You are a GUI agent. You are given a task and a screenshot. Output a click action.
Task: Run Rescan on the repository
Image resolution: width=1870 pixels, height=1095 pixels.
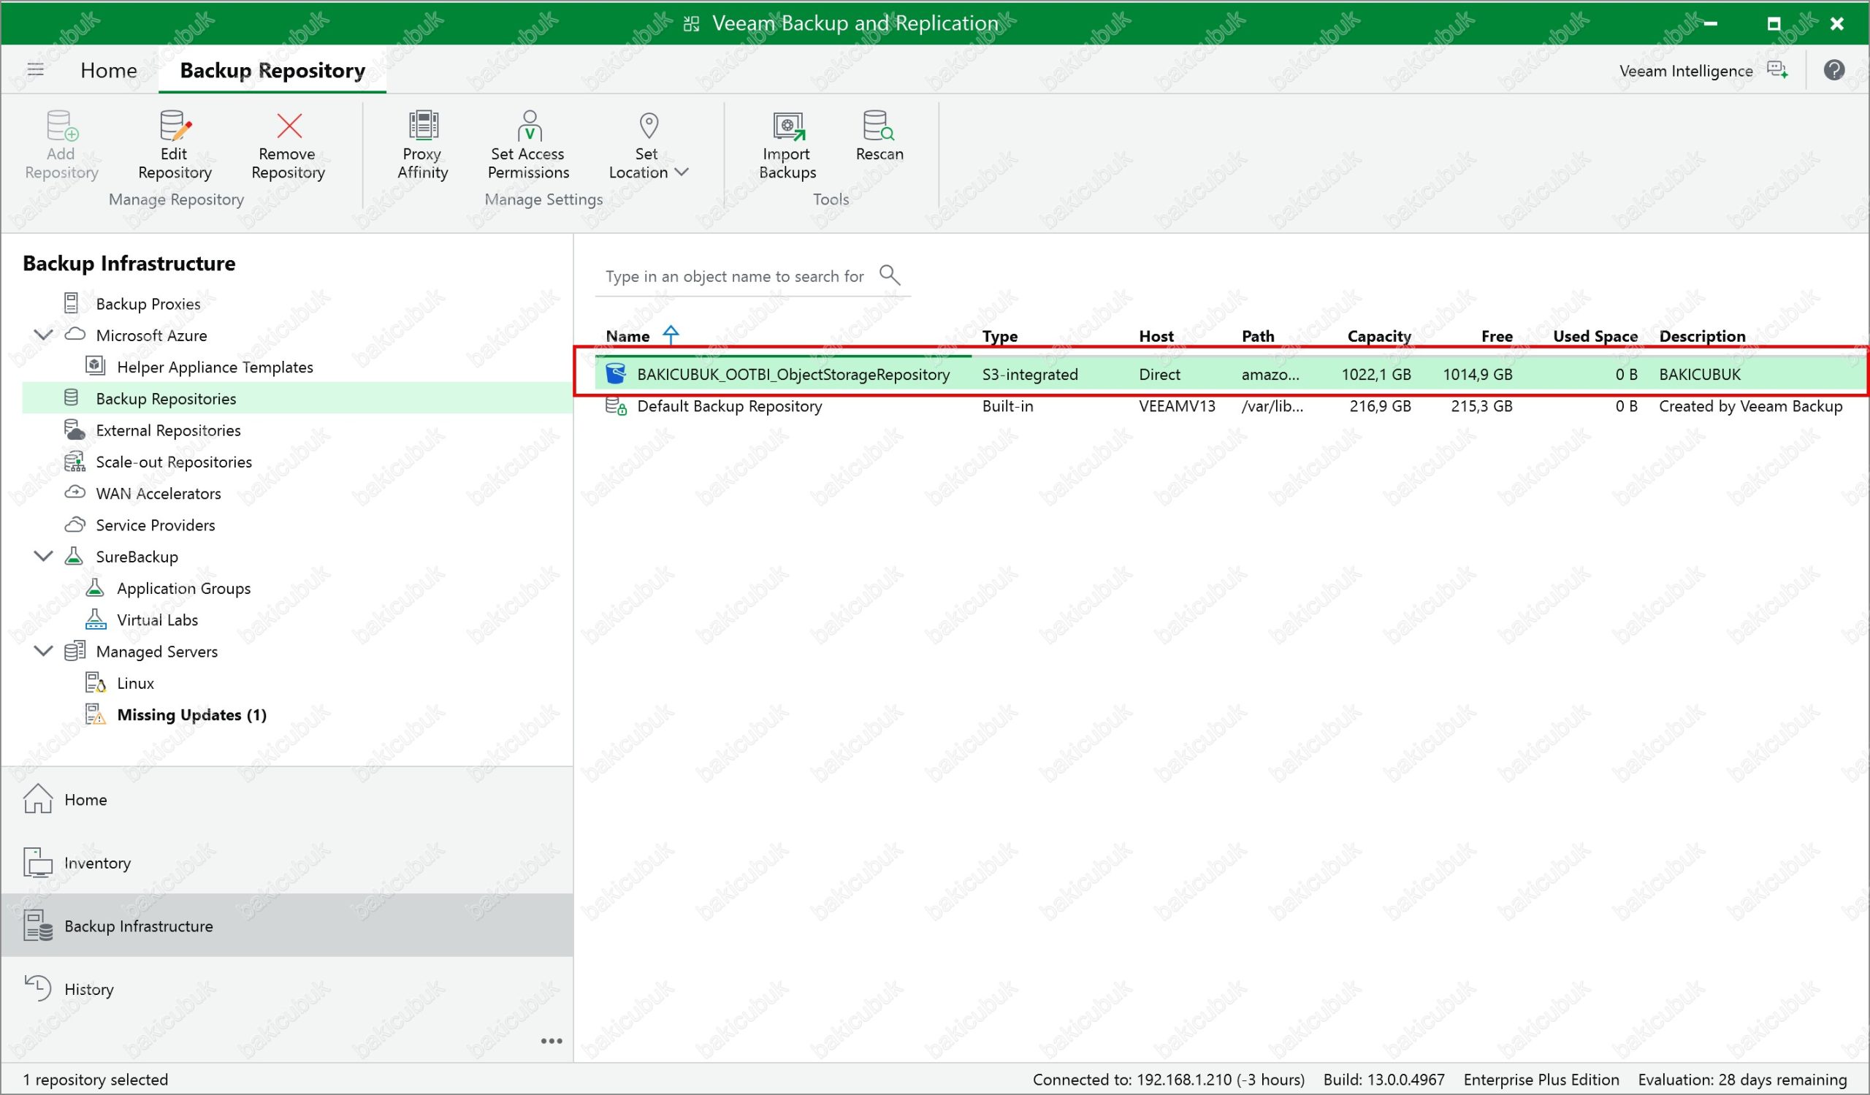pyautogui.click(x=879, y=137)
